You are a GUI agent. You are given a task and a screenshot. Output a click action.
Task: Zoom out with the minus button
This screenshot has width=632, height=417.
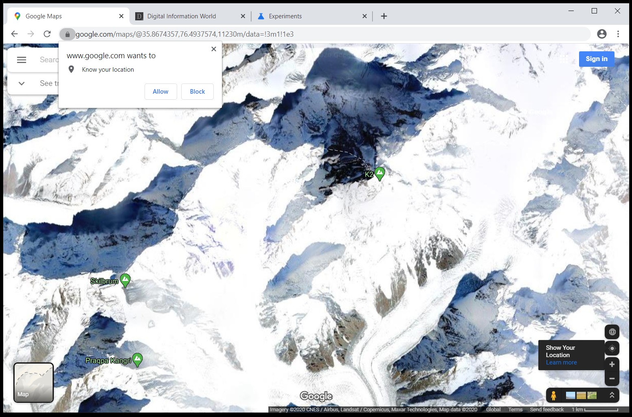pos(612,379)
